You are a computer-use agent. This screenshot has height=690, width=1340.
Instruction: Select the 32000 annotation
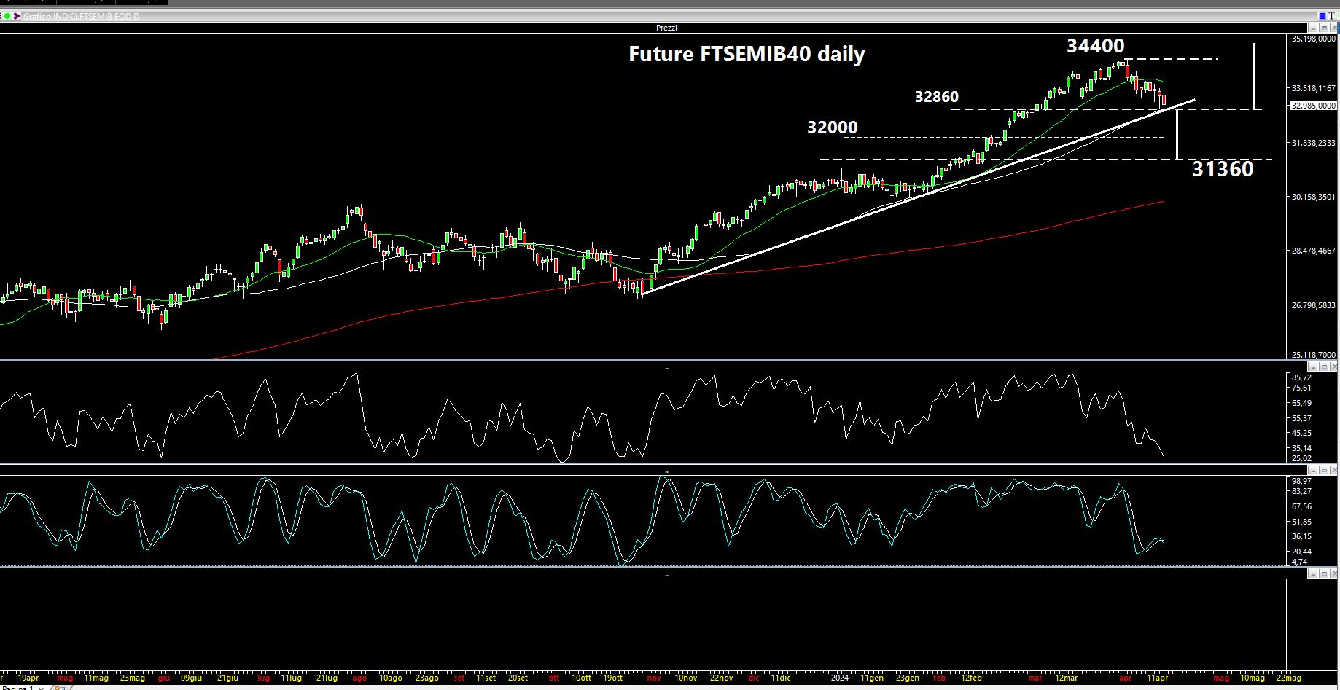(x=832, y=128)
